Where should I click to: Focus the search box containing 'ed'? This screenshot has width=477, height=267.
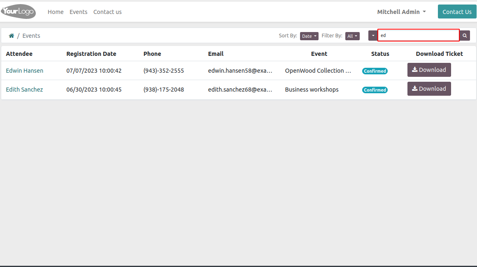click(418, 36)
